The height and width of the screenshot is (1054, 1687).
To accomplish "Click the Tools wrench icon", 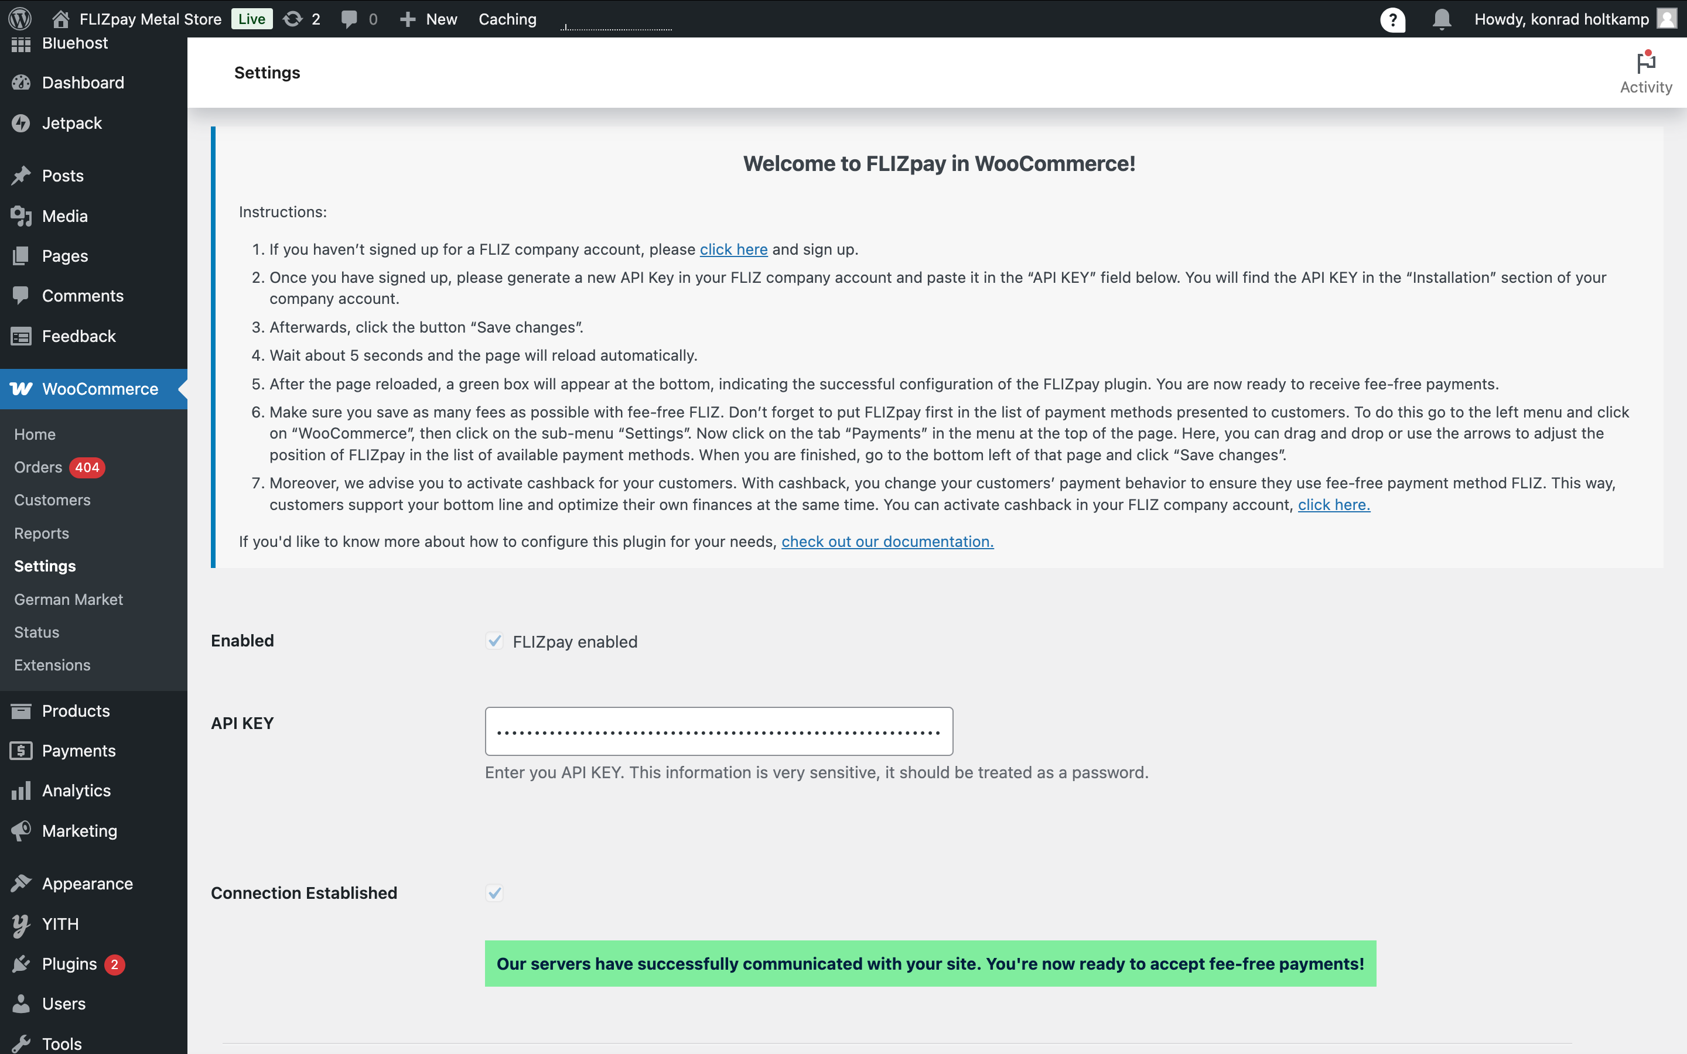I will 21,1043.
